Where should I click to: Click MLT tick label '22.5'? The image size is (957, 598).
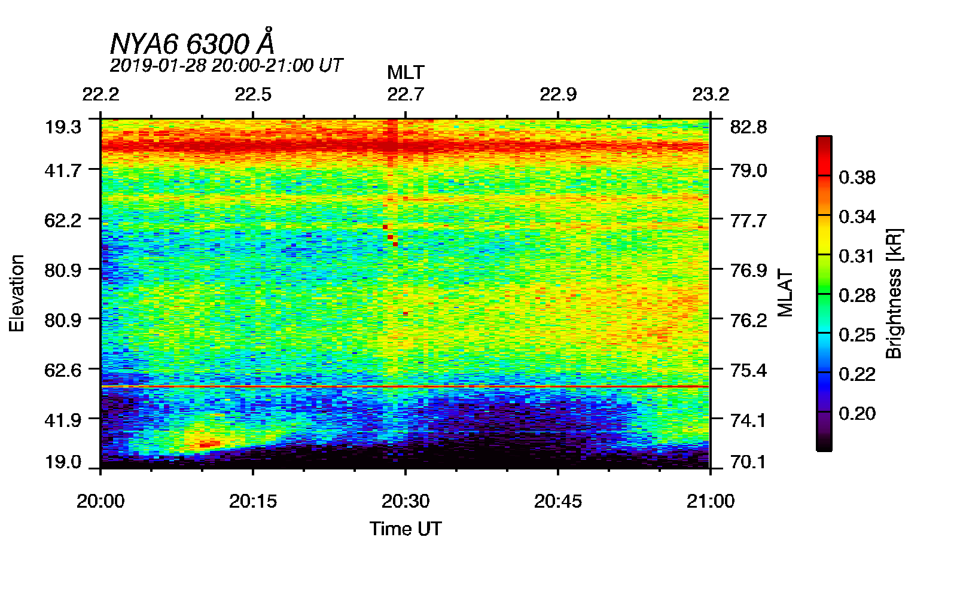tap(253, 94)
